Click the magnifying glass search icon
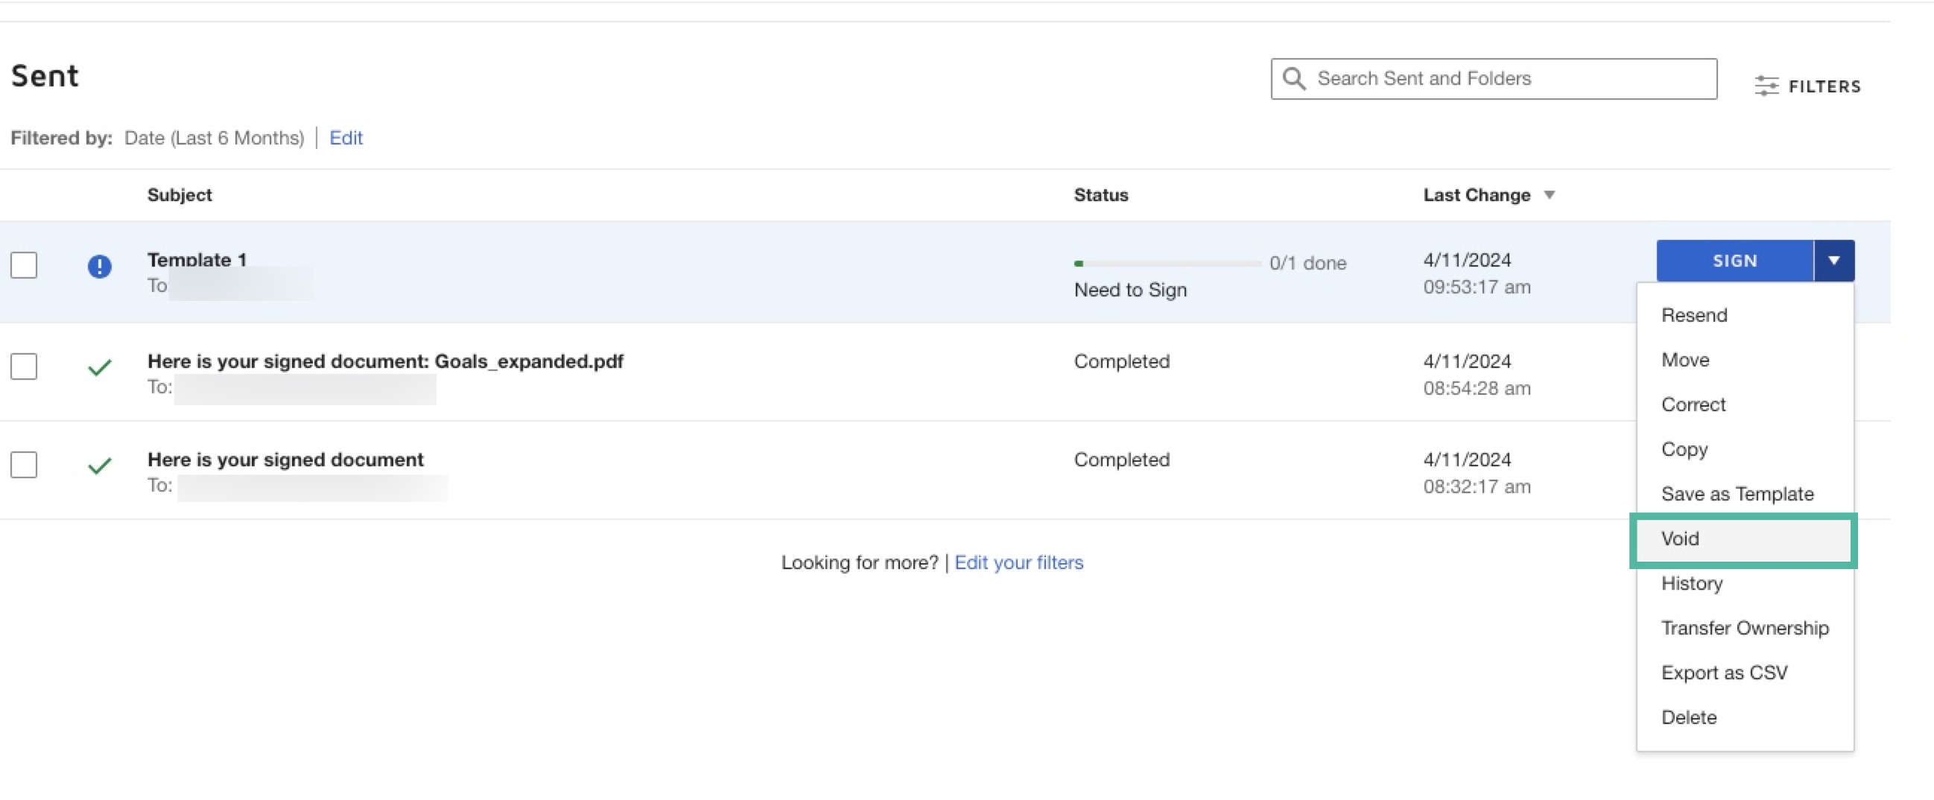This screenshot has height=800, width=1934. point(1293,78)
